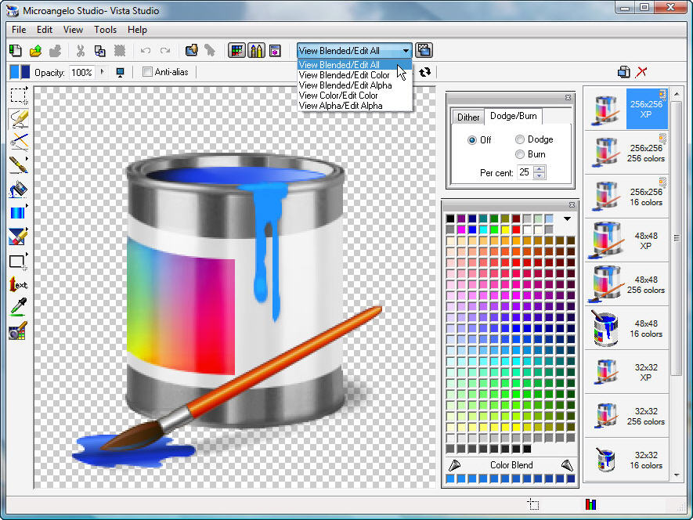Select the eraser tool
The width and height of the screenshot is (693, 520).
click(19, 237)
